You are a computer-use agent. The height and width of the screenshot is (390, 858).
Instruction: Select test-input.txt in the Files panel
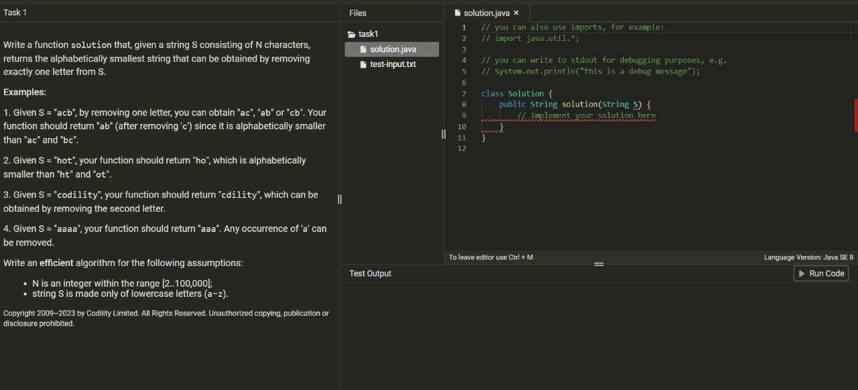pyautogui.click(x=393, y=64)
